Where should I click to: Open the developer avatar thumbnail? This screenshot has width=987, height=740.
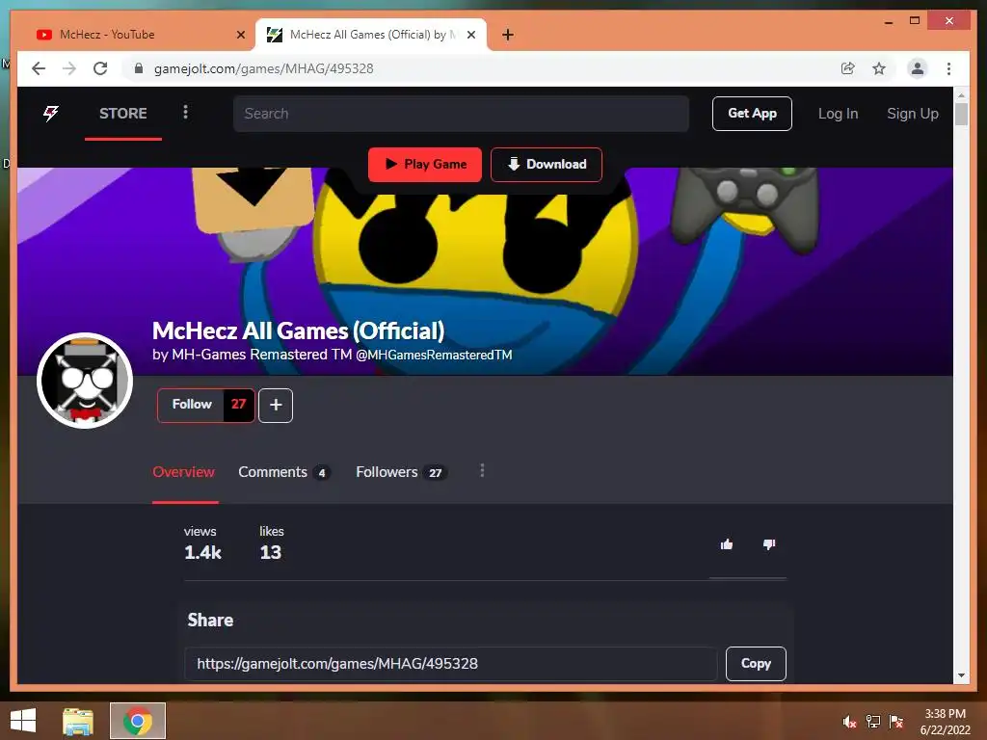pyautogui.click(x=85, y=381)
